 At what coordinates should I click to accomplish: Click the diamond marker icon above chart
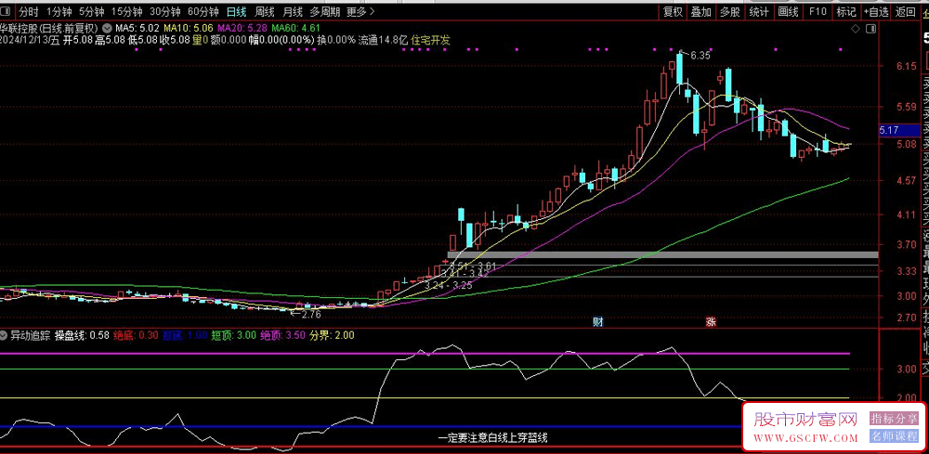(x=855, y=29)
